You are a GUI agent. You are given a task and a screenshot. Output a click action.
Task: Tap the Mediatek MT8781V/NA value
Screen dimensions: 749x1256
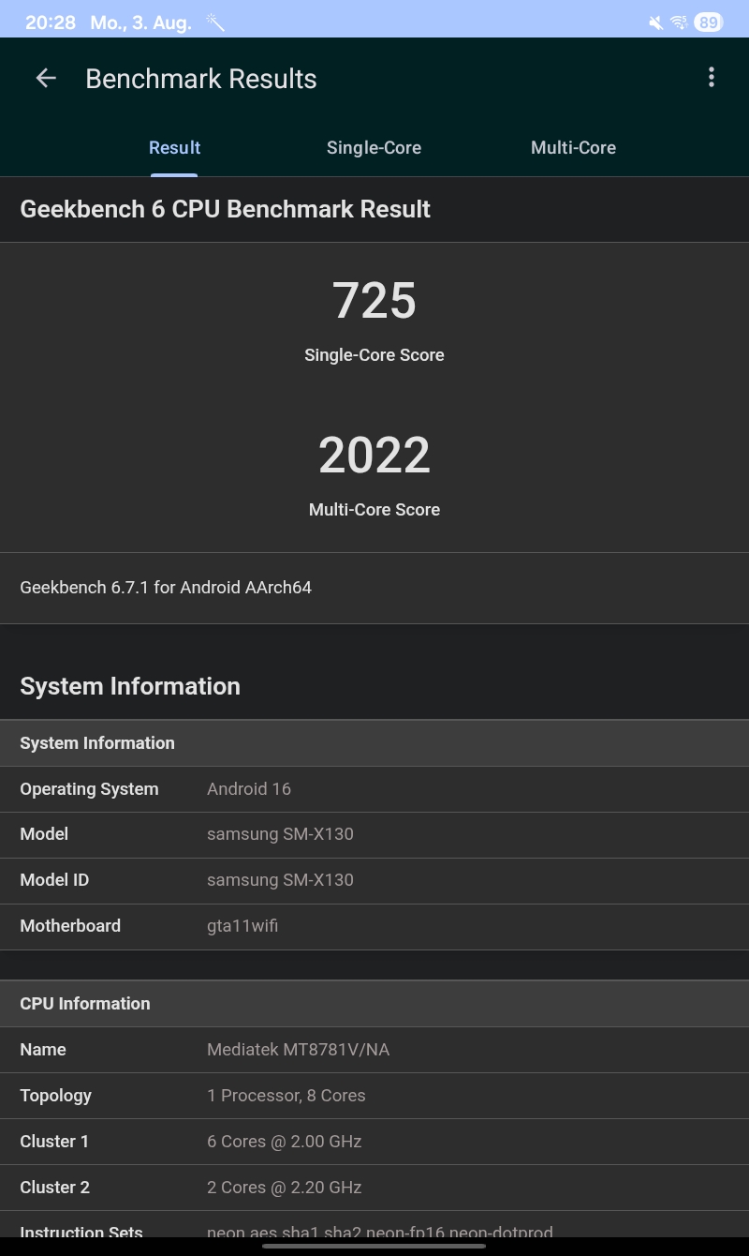(x=298, y=1050)
